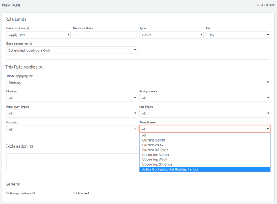Click help icon next to Base limit on
The image size is (277, 204).
(x=28, y=29)
